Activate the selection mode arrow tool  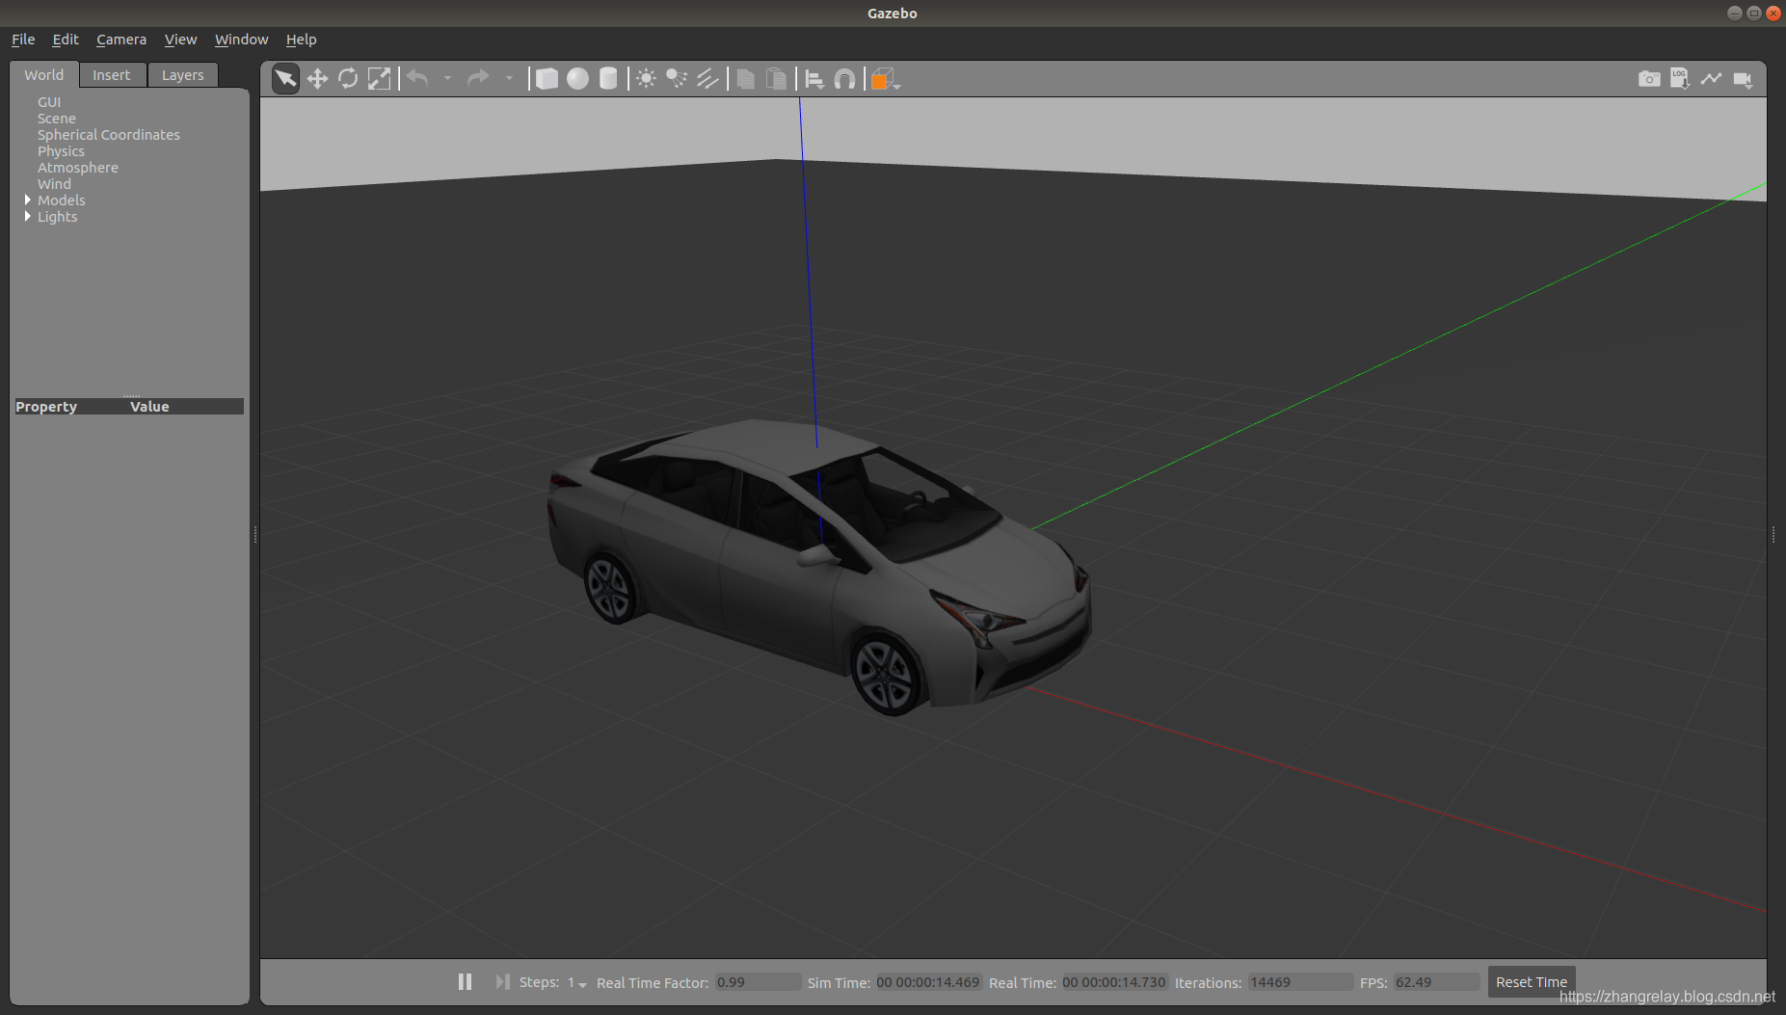(285, 78)
